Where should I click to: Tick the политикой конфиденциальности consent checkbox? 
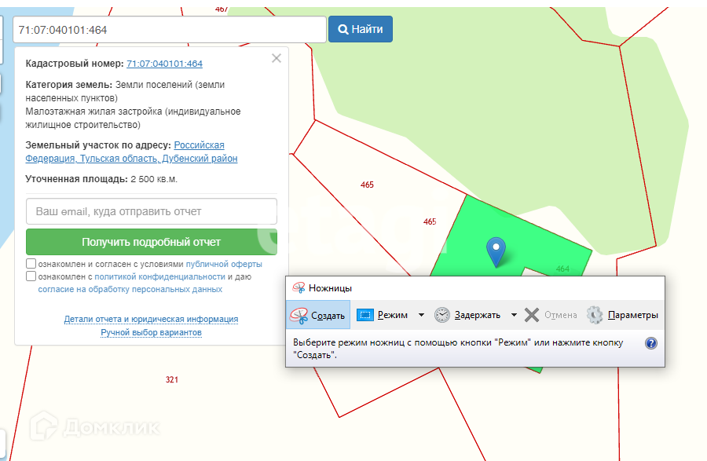31,276
